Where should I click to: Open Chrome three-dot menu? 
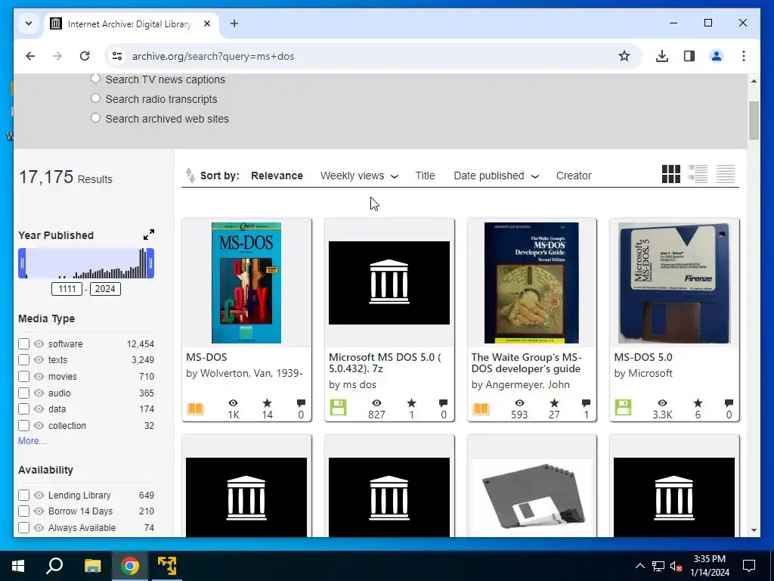click(744, 56)
